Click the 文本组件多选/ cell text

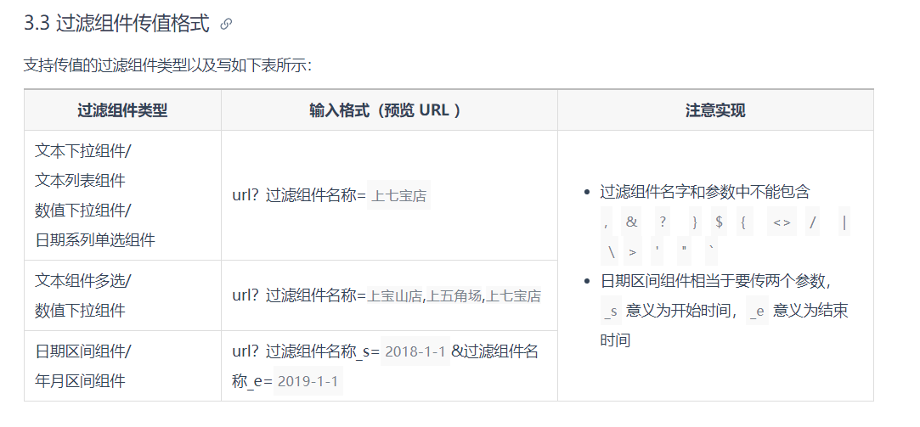tap(83, 281)
